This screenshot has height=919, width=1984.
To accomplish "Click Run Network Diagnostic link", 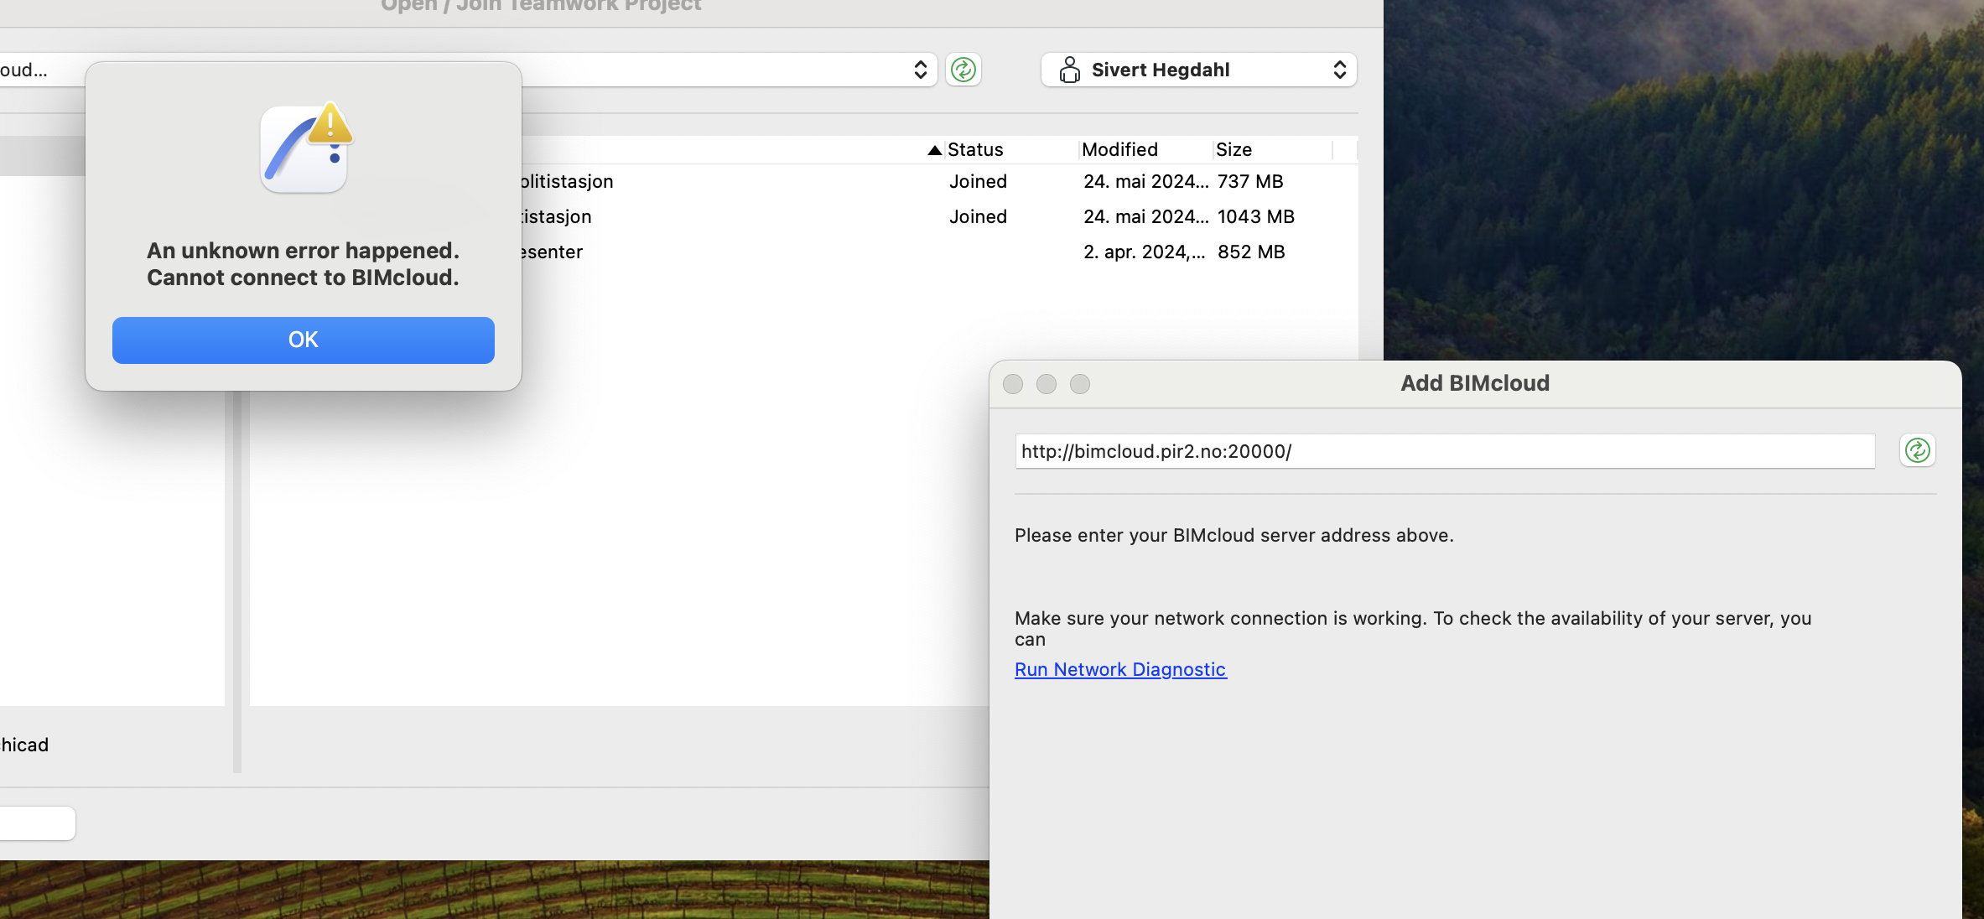I will pyautogui.click(x=1120, y=669).
